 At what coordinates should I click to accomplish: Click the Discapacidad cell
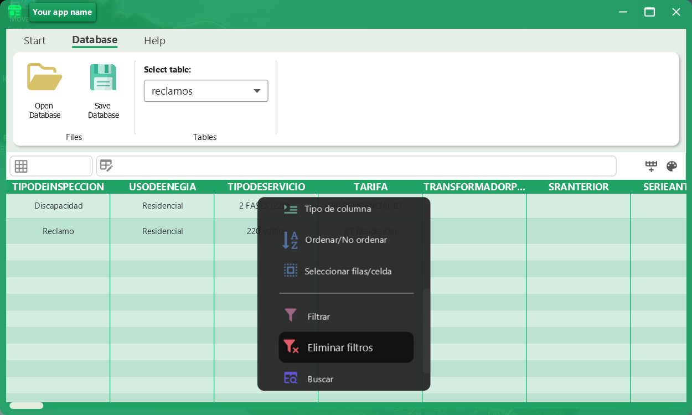[58, 206]
